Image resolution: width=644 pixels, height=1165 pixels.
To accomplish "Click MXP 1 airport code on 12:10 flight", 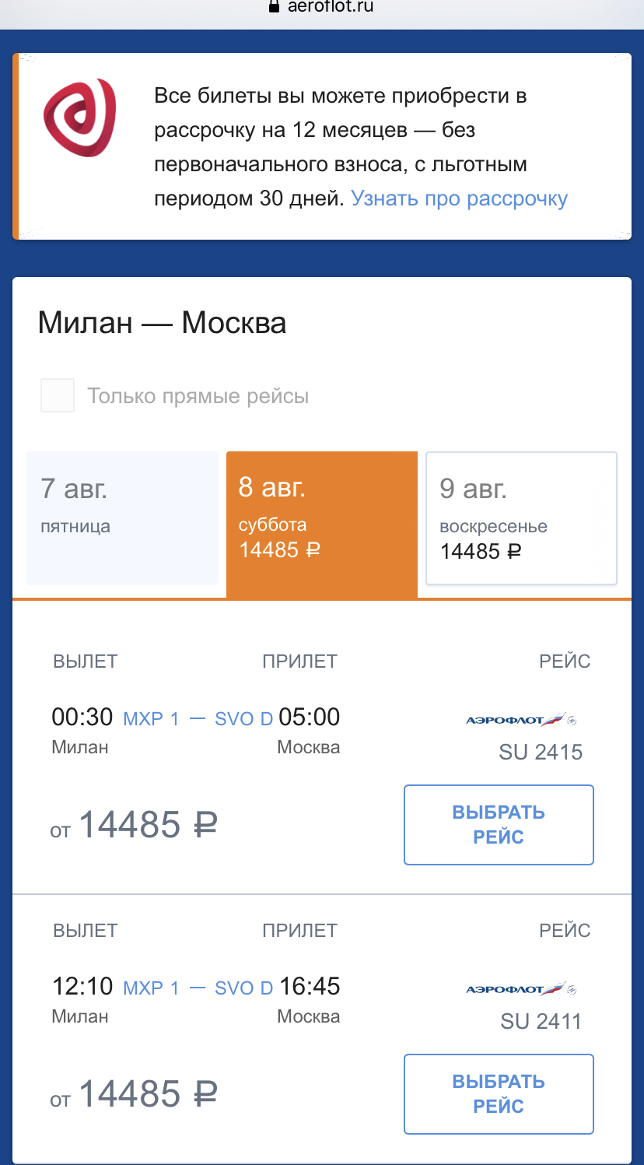I will [151, 988].
